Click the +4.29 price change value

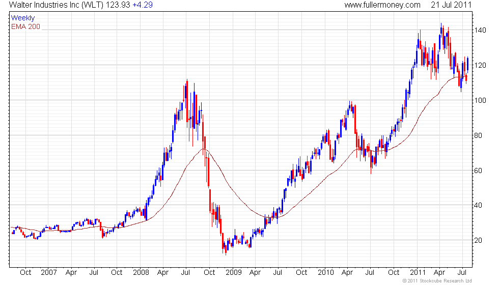click(x=143, y=5)
